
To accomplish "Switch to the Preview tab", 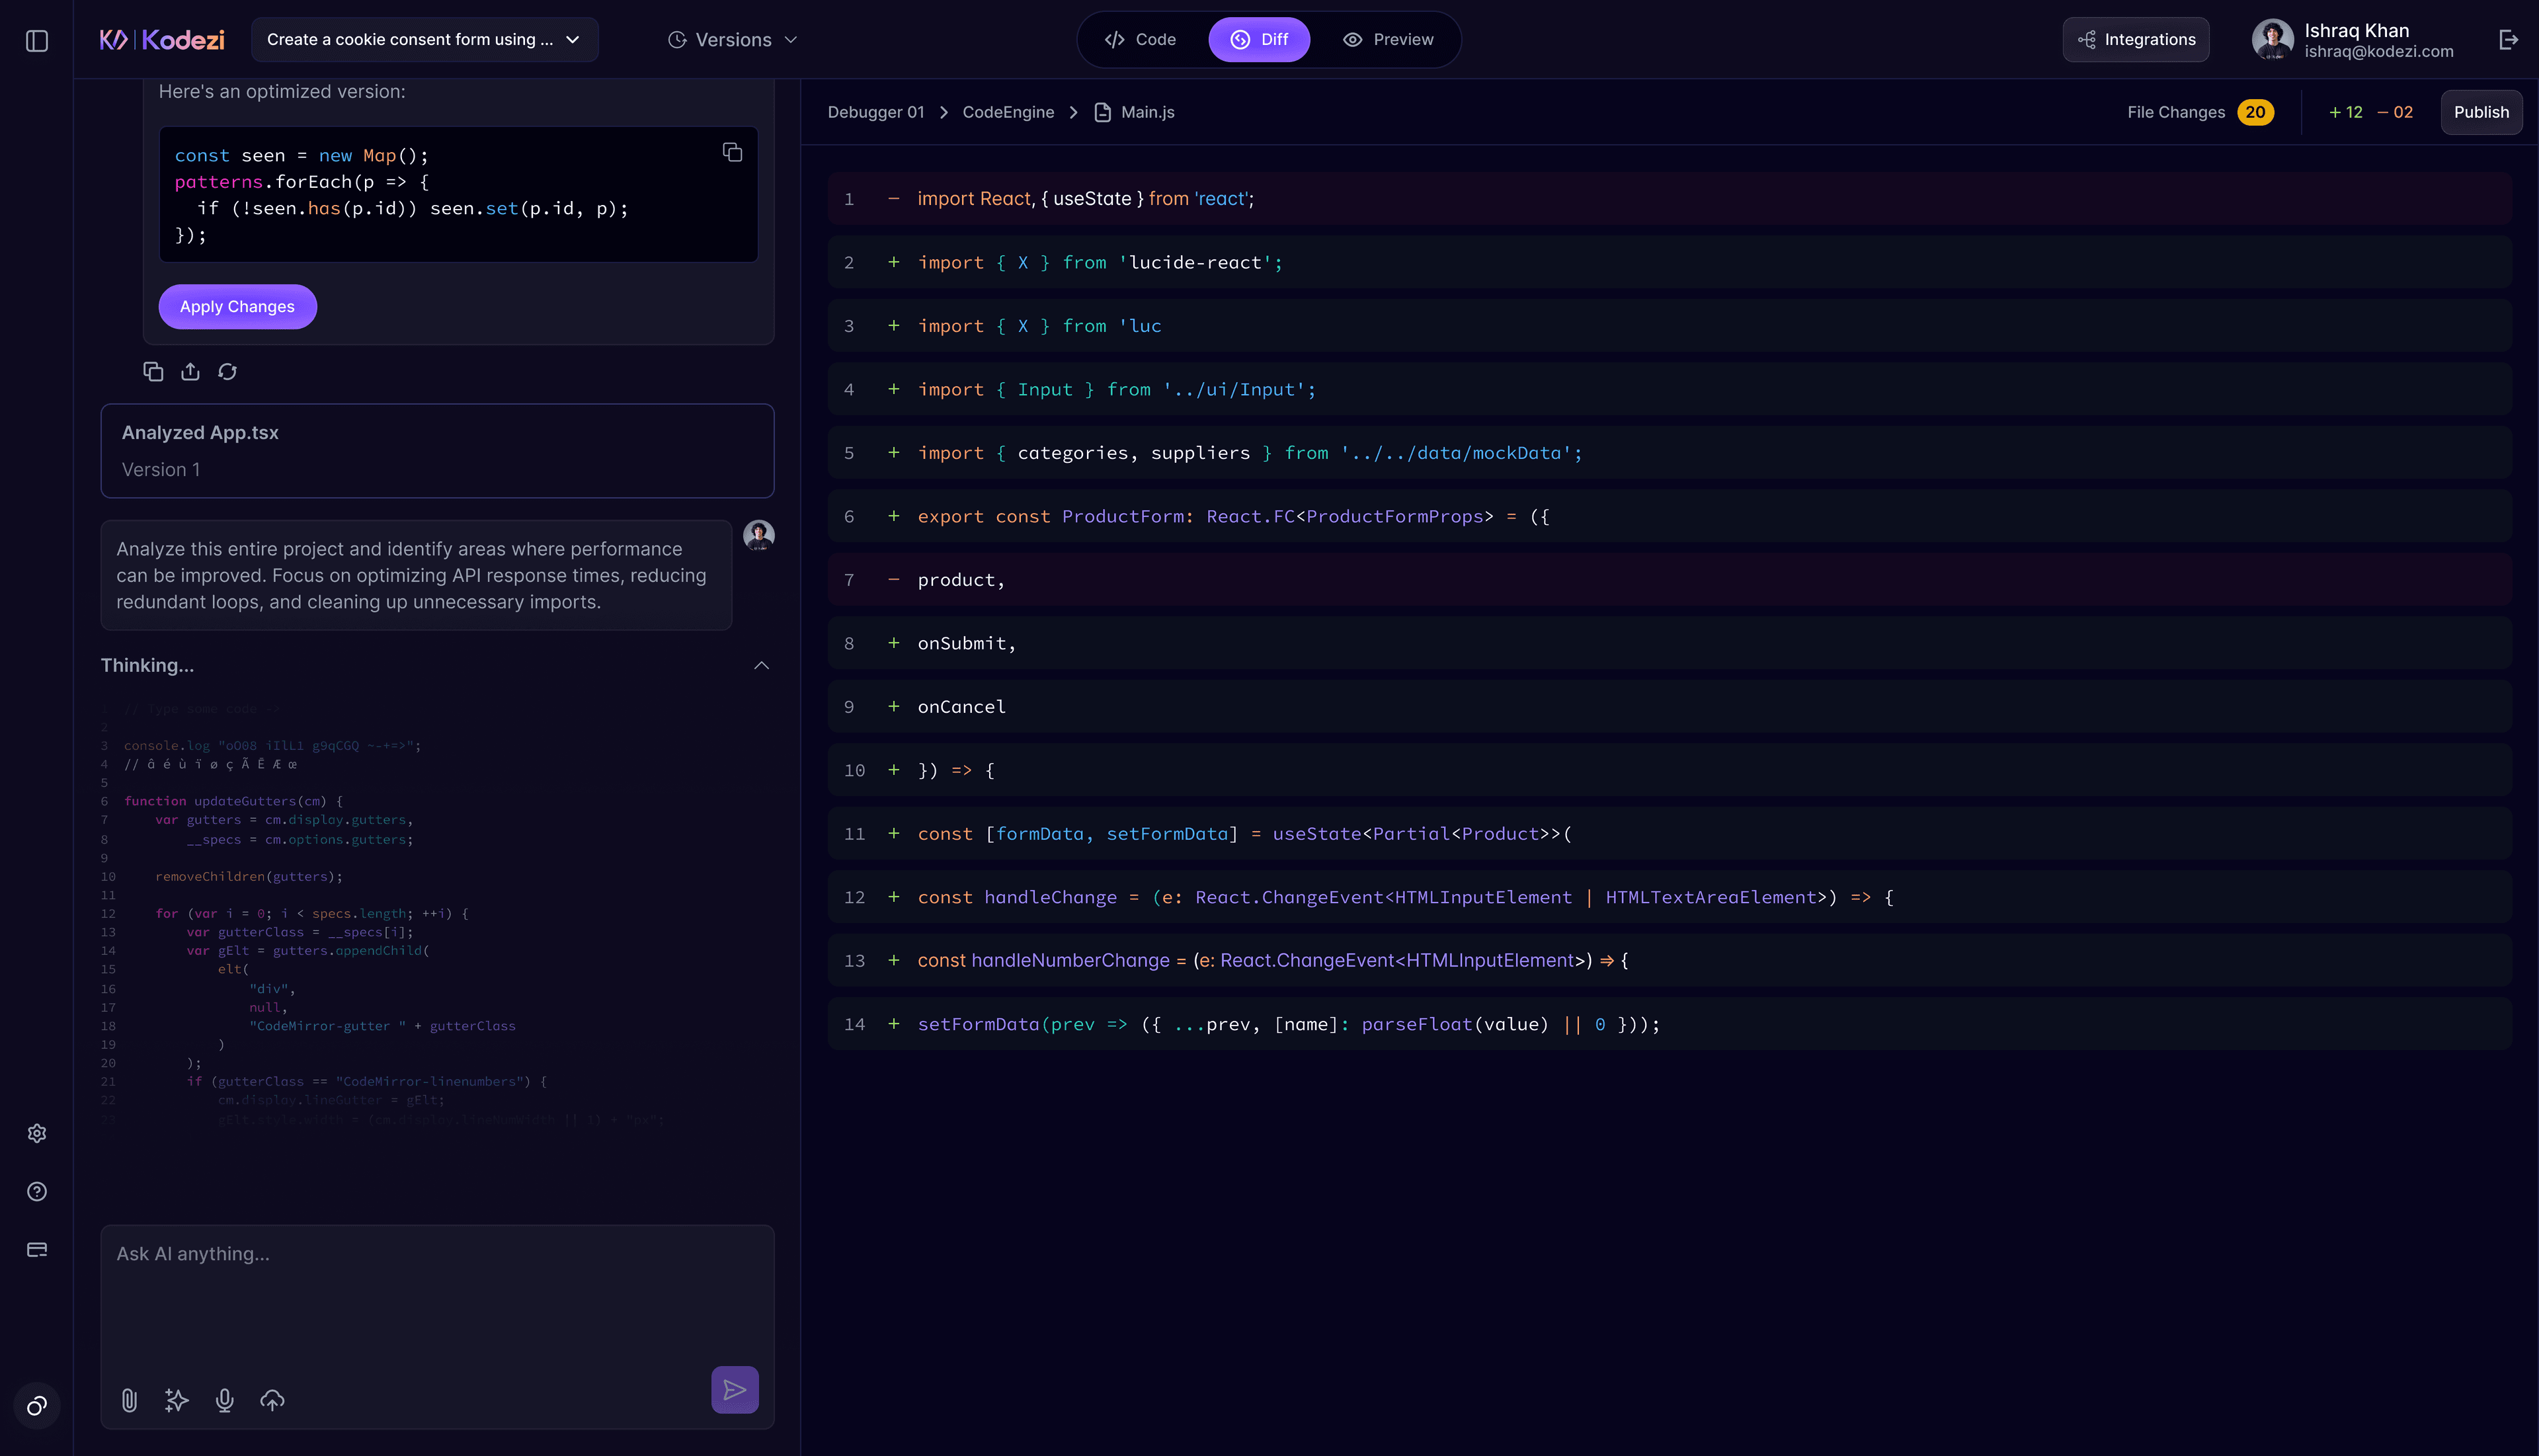I will pos(1387,40).
